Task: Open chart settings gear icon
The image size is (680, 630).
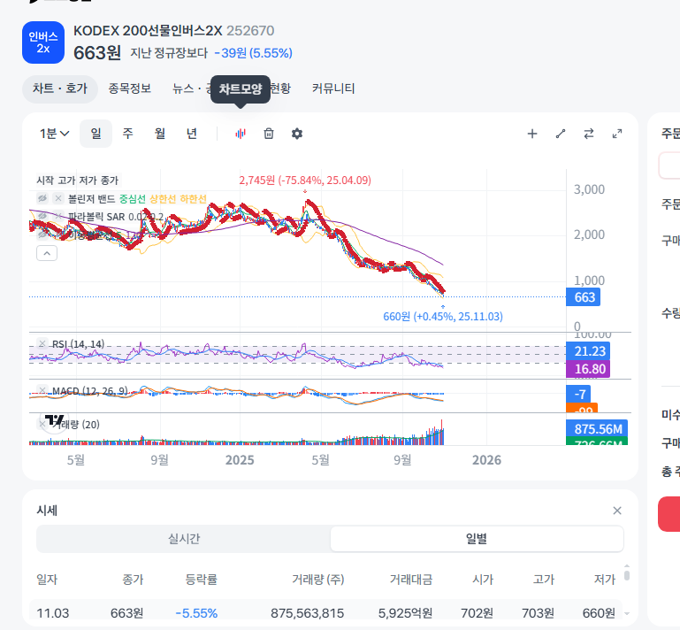Action: click(297, 134)
